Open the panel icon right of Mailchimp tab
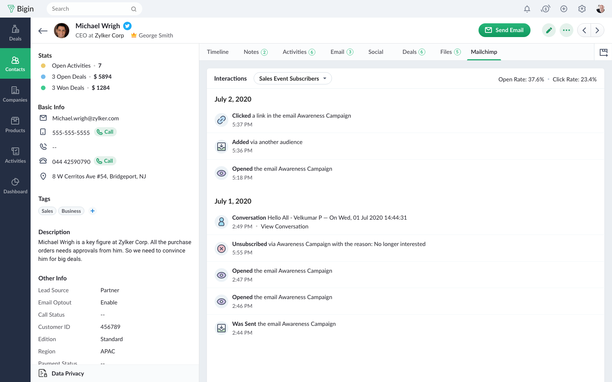This screenshot has width=612, height=382. click(x=603, y=52)
